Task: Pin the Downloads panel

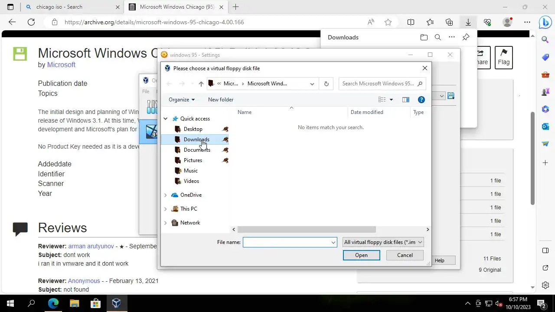Action: pos(466,37)
